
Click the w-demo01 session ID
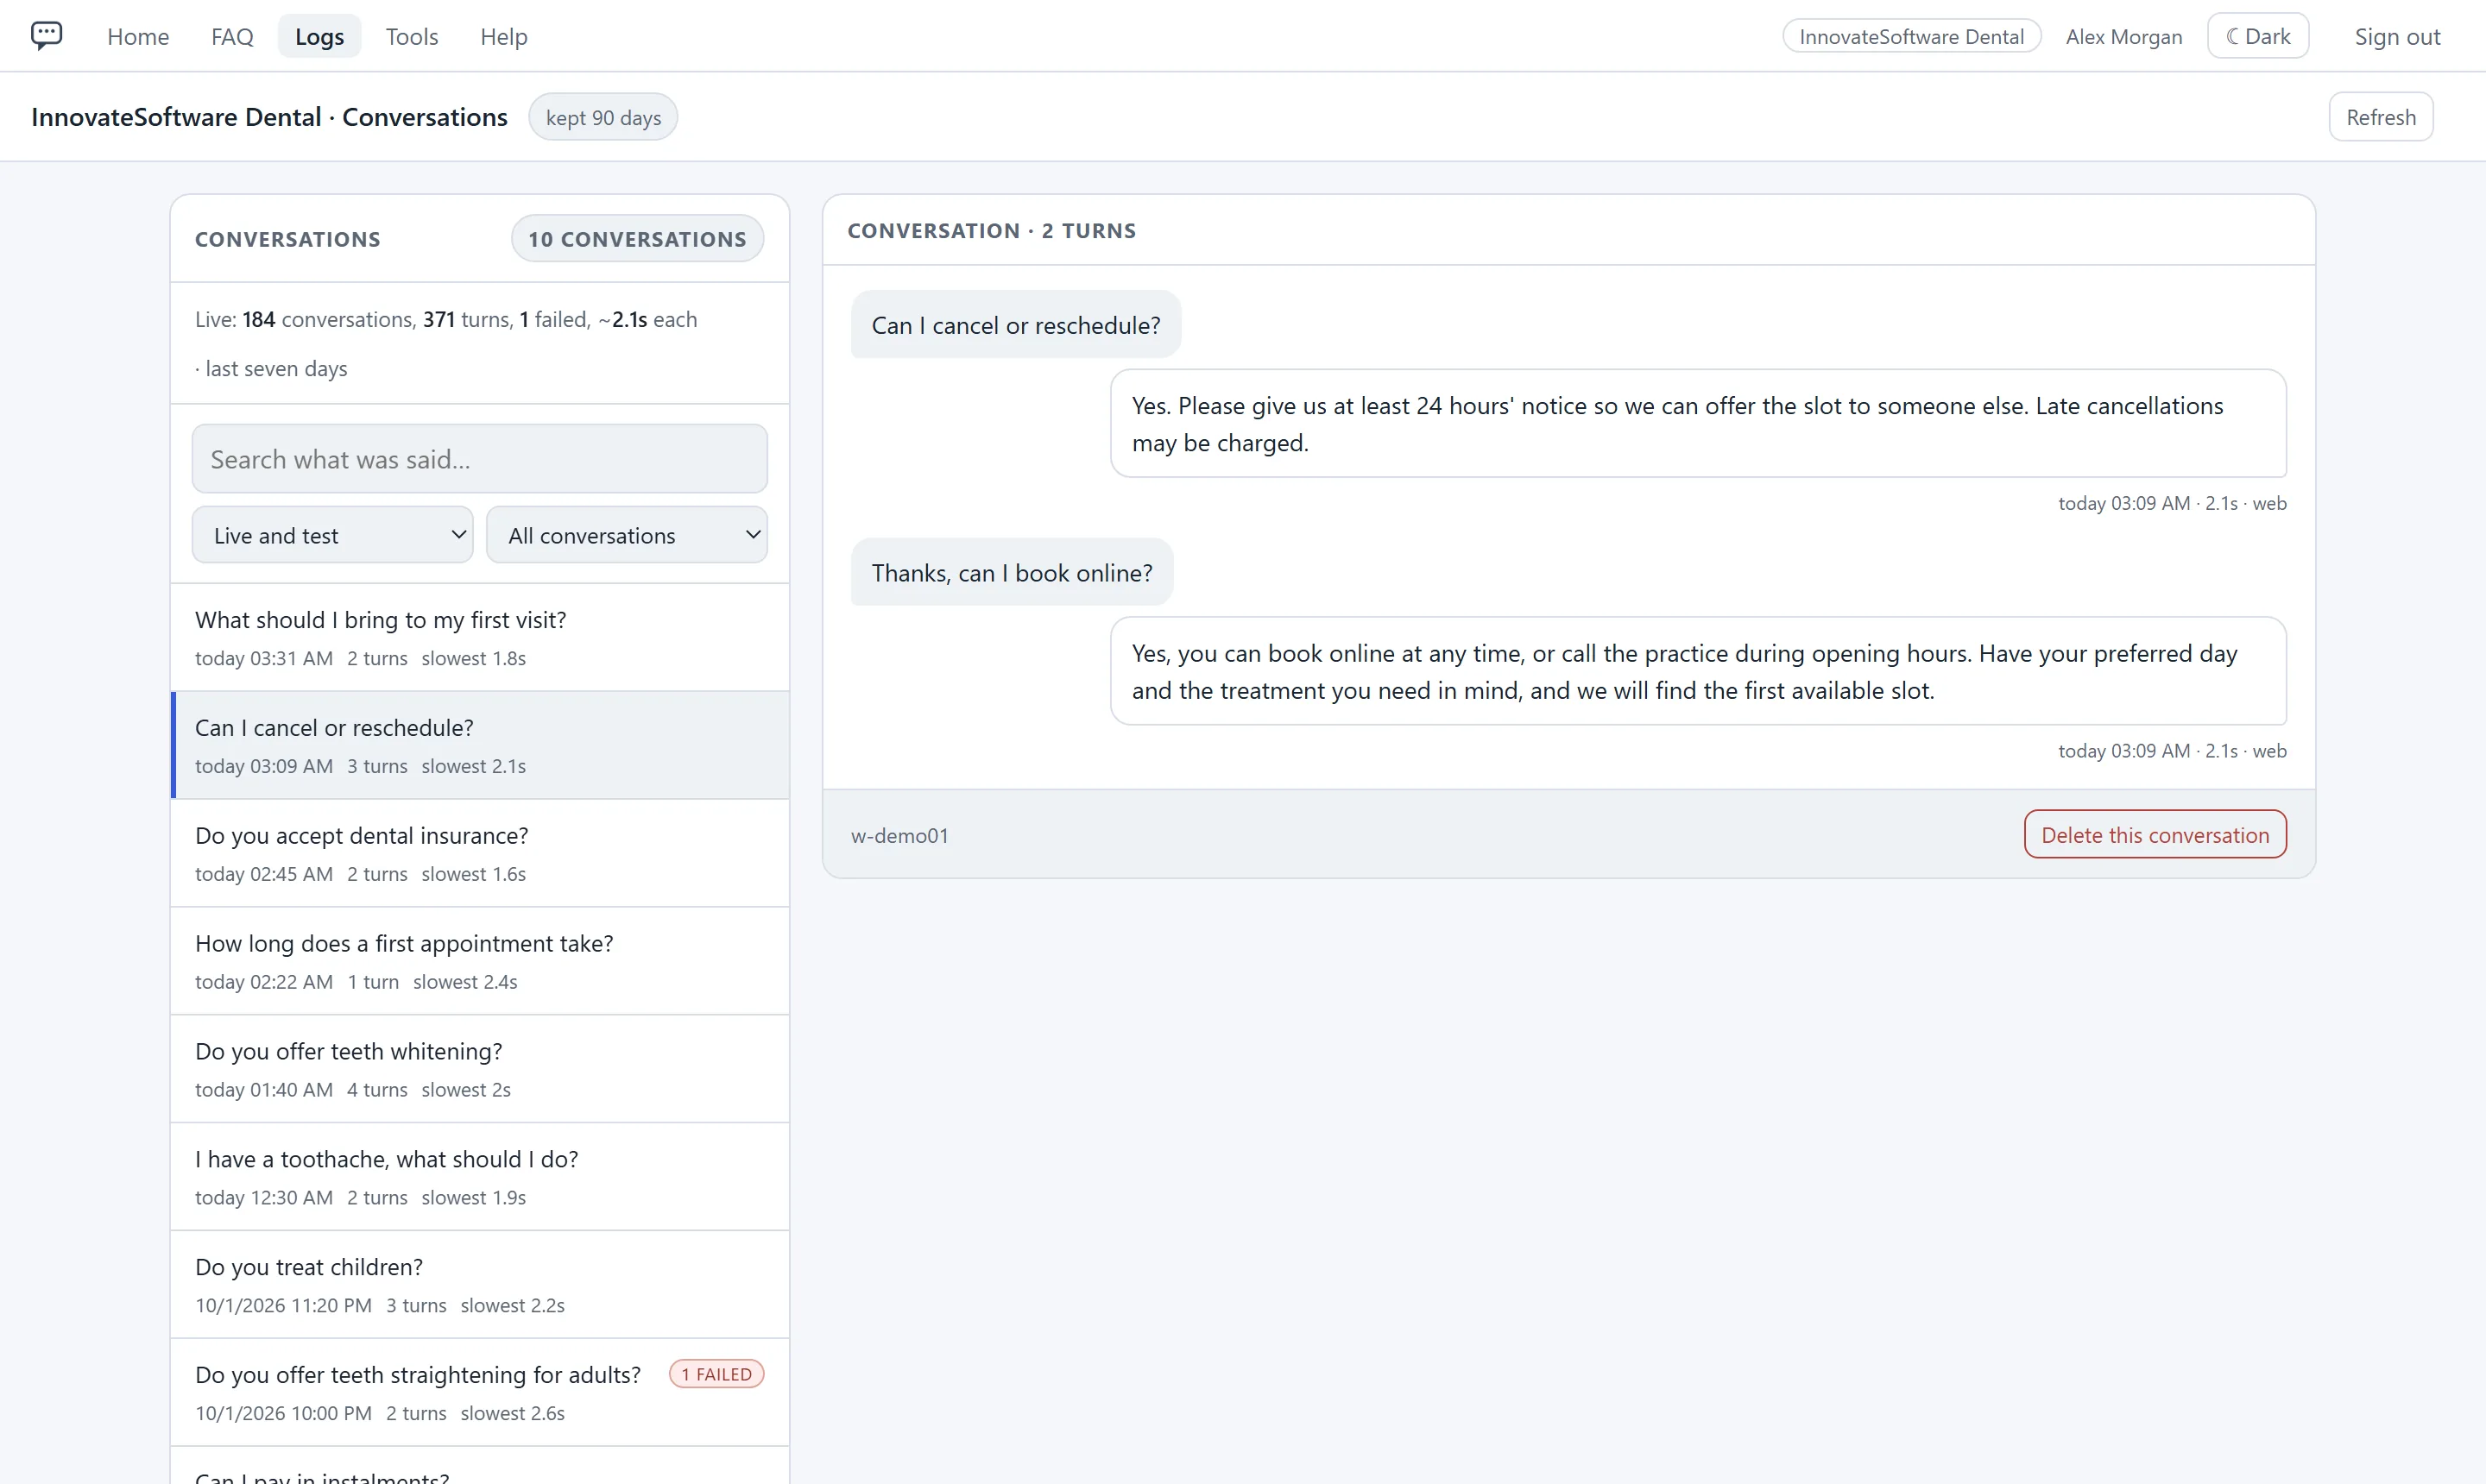(899, 835)
